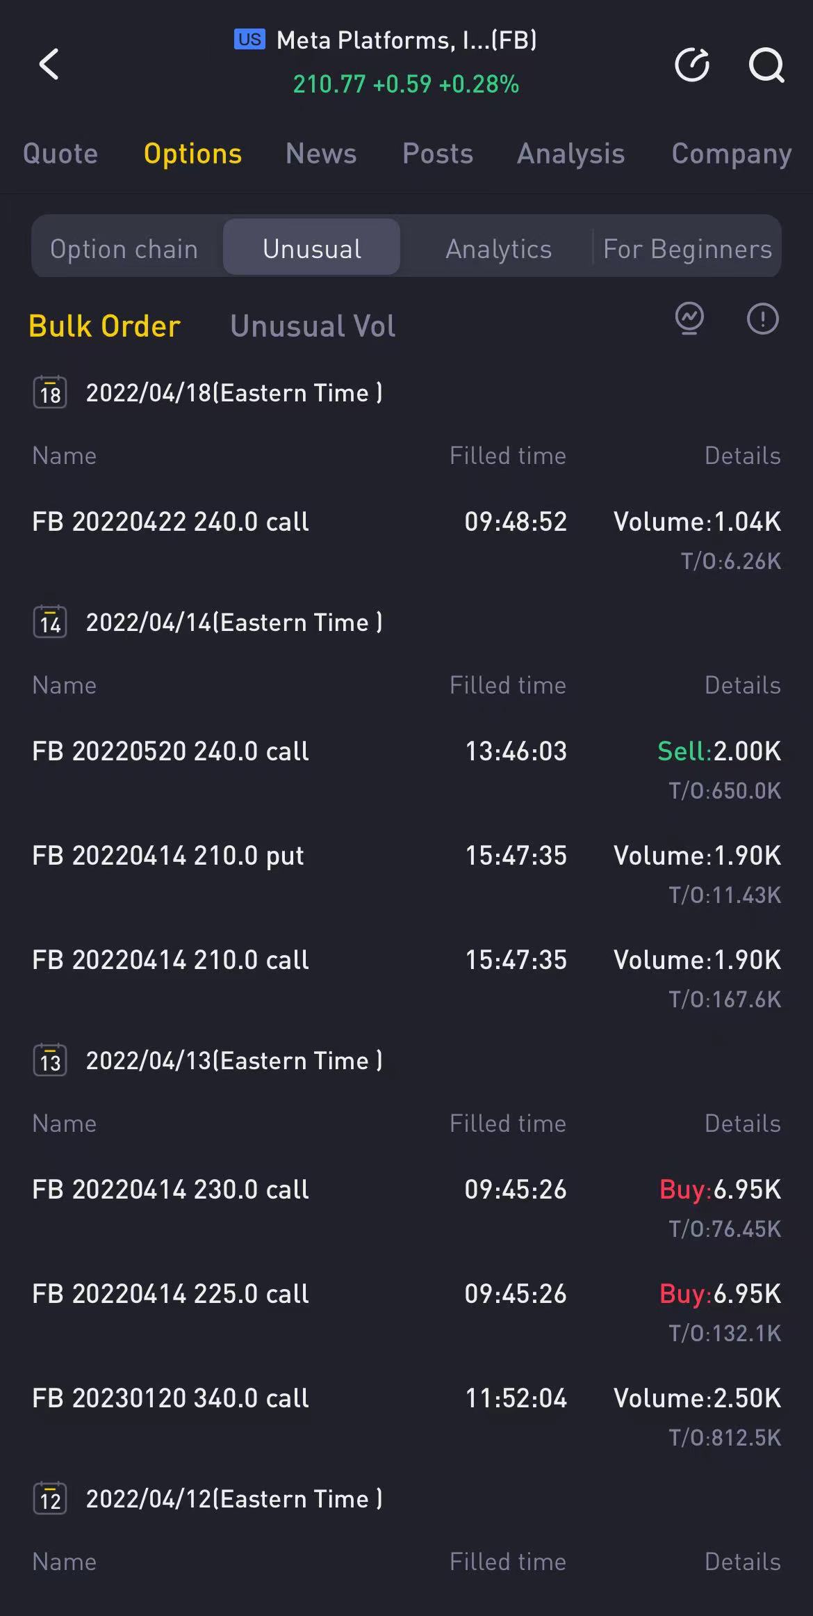Open the chart analysis icon beside Unusual Vol

(689, 319)
